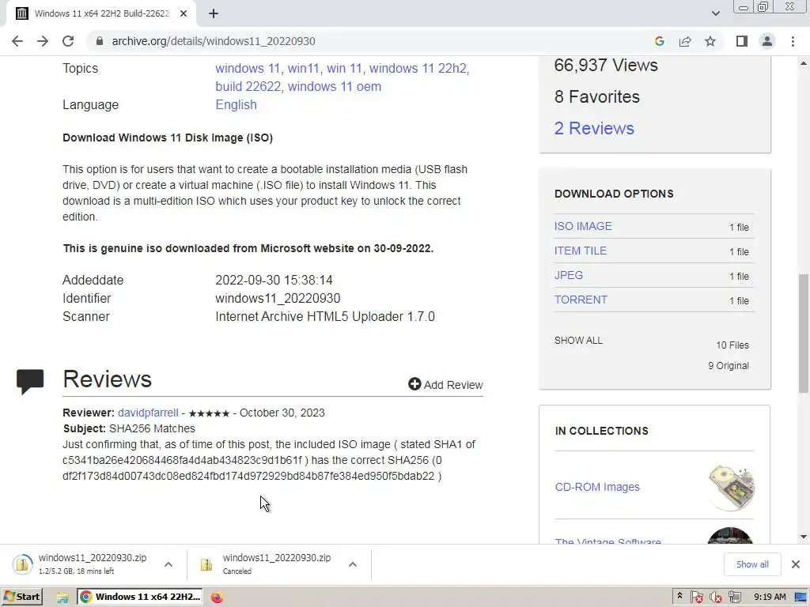This screenshot has width=810, height=607.
Task: Close the downloads bar
Action: point(796,564)
